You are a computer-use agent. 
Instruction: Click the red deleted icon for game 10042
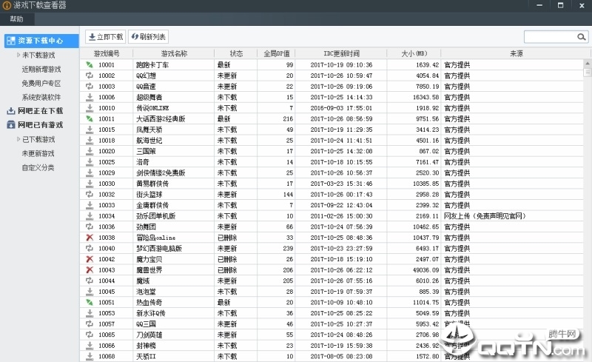point(89,259)
